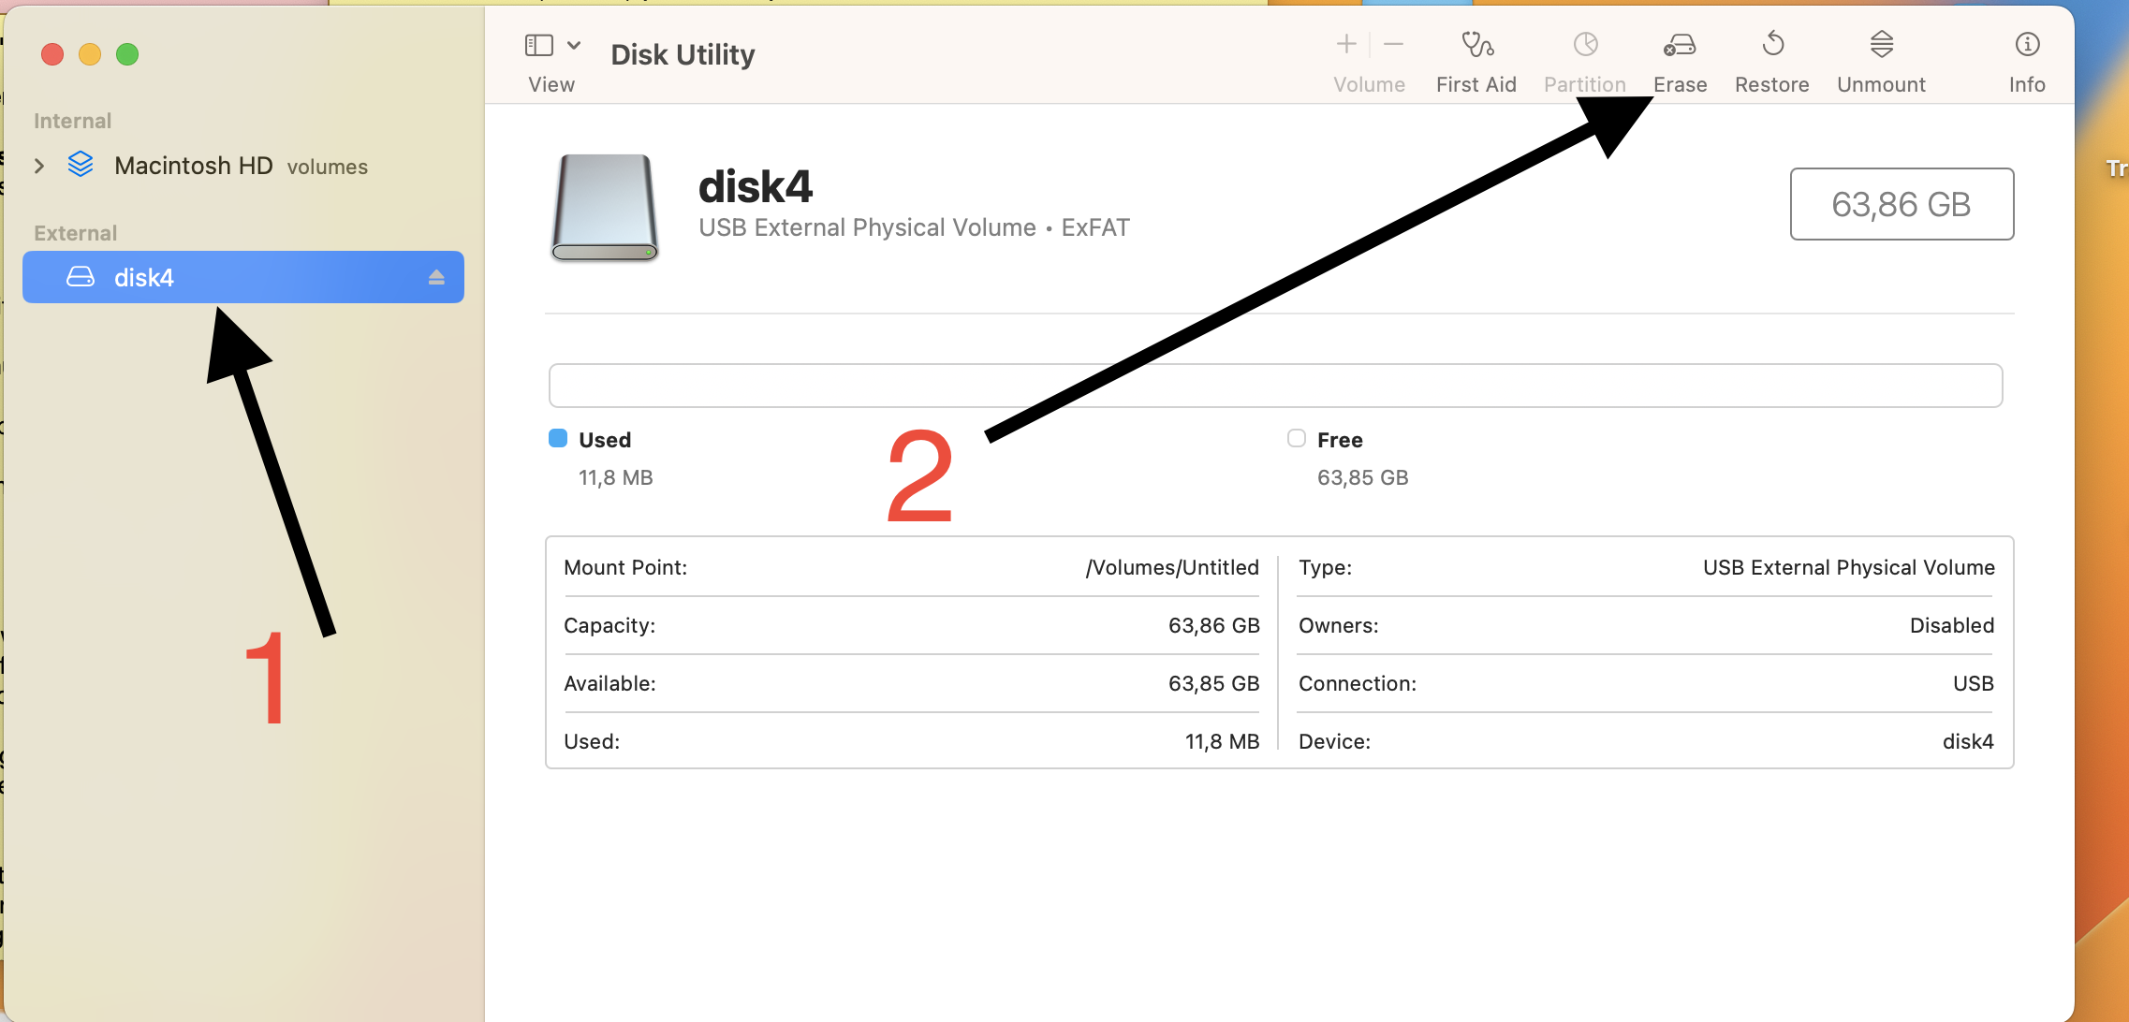Click the 63,86 GB capacity box
The width and height of the screenshot is (2129, 1022).
pyautogui.click(x=1901, y=204)
